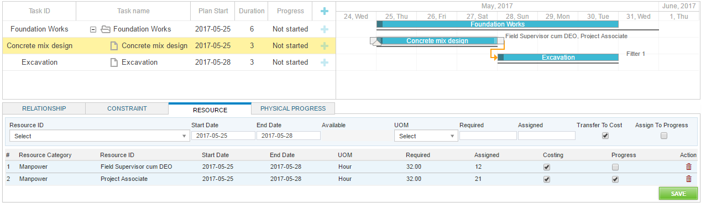Image resolution: width=706 pixels, height=208 pixels.
Task: Open the Constraint tab
Action: pyautogui.click(x=127, y=108)
